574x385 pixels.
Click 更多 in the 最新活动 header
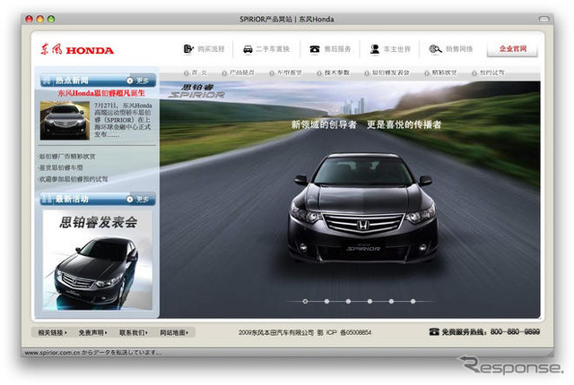pyautogui.click(x=138, y=199)
